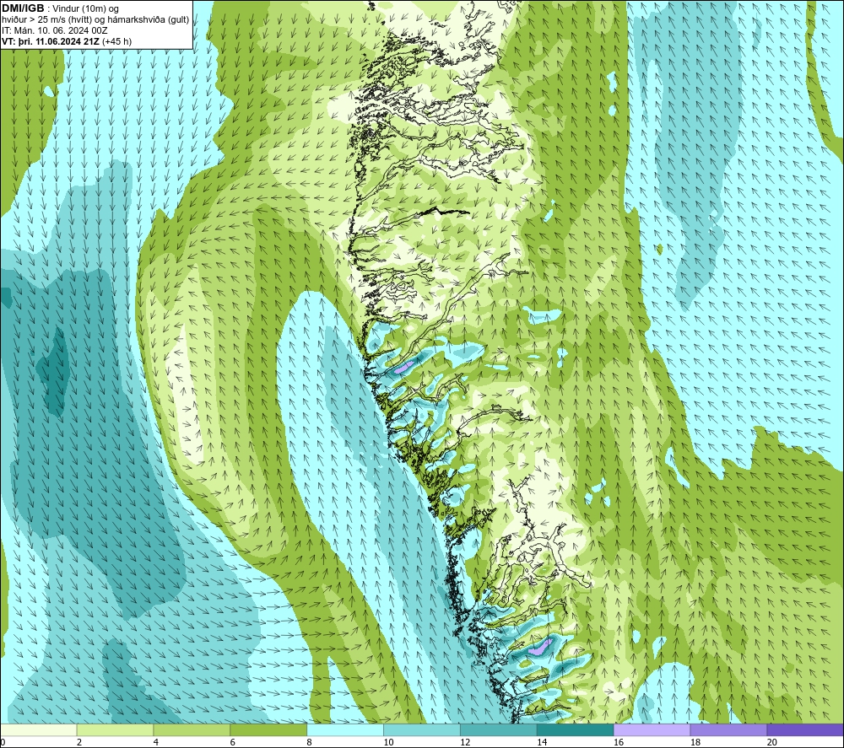Click the purple wind maximum on the mid-west coast

pos(404,368)
